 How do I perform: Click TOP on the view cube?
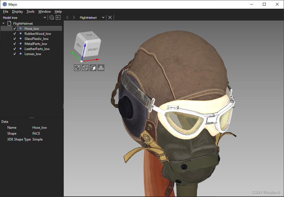pyautogui.click(x=90, y=35)
